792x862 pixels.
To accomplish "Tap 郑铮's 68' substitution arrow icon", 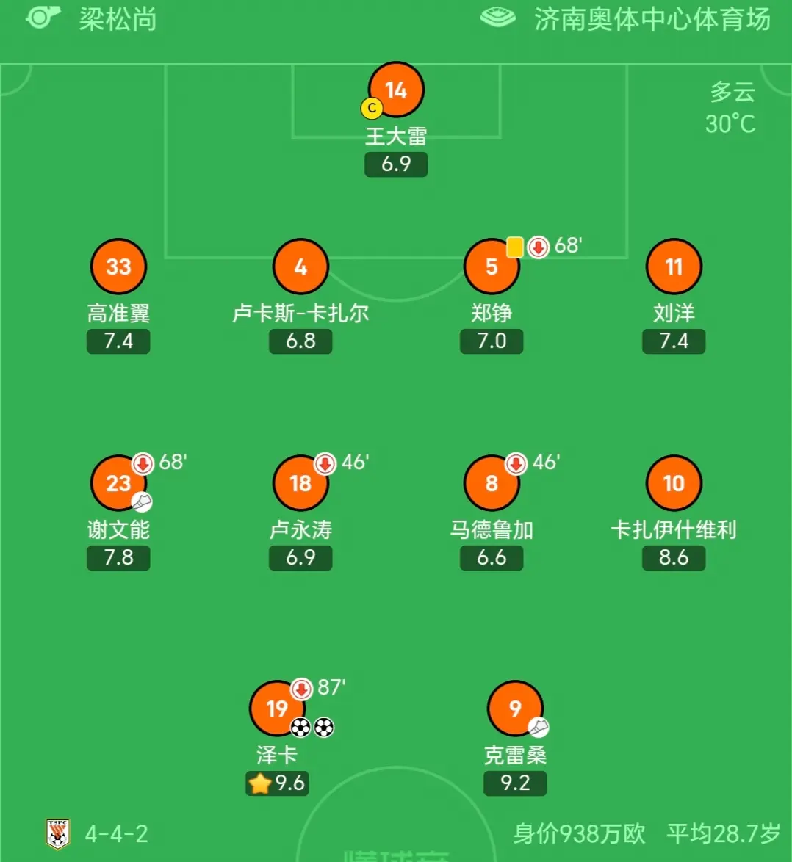I will (539, 247).
